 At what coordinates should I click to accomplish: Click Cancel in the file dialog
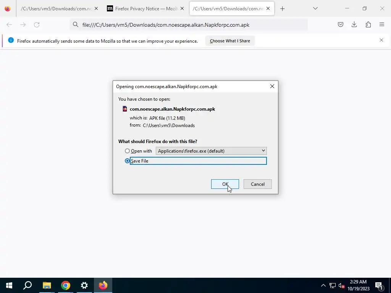pyautogui.click(x=258, y=184)
